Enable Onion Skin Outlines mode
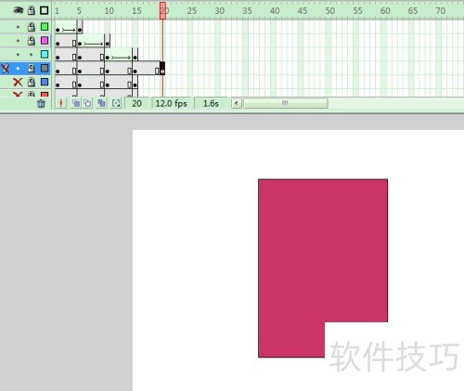Viewport: 464px width, 391px height. pyautogui.click(x=88, y=103)
